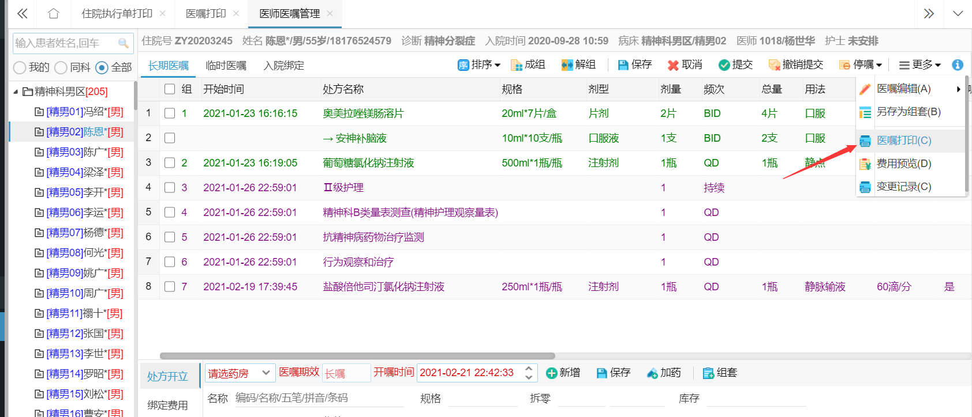Click the blue info icon
The height and width of the screenshot is (417, 972).
958,65
